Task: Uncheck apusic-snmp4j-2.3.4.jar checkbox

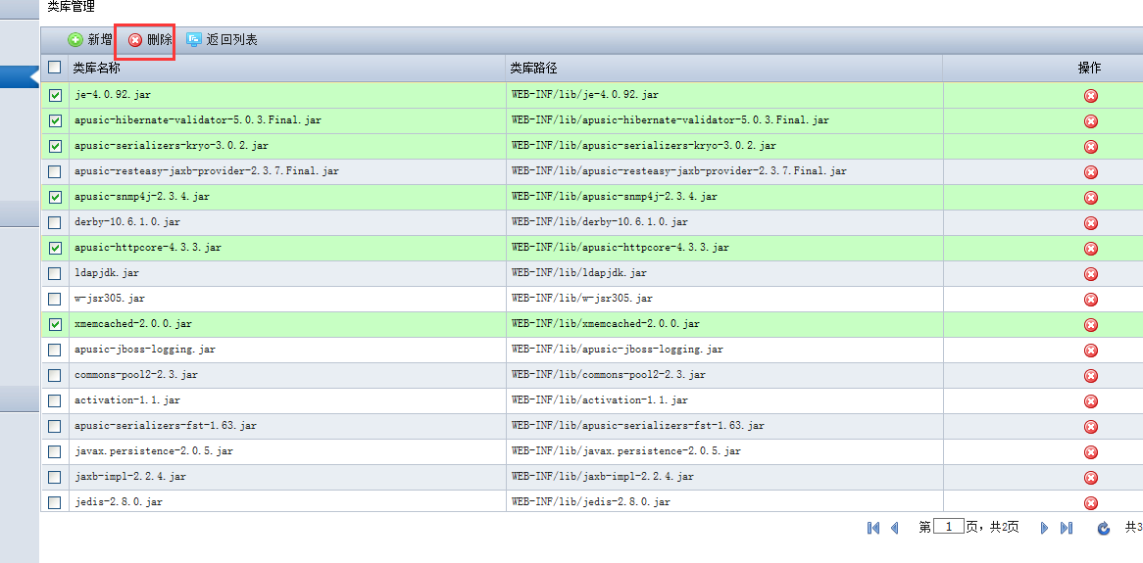Action: point(55,197)
